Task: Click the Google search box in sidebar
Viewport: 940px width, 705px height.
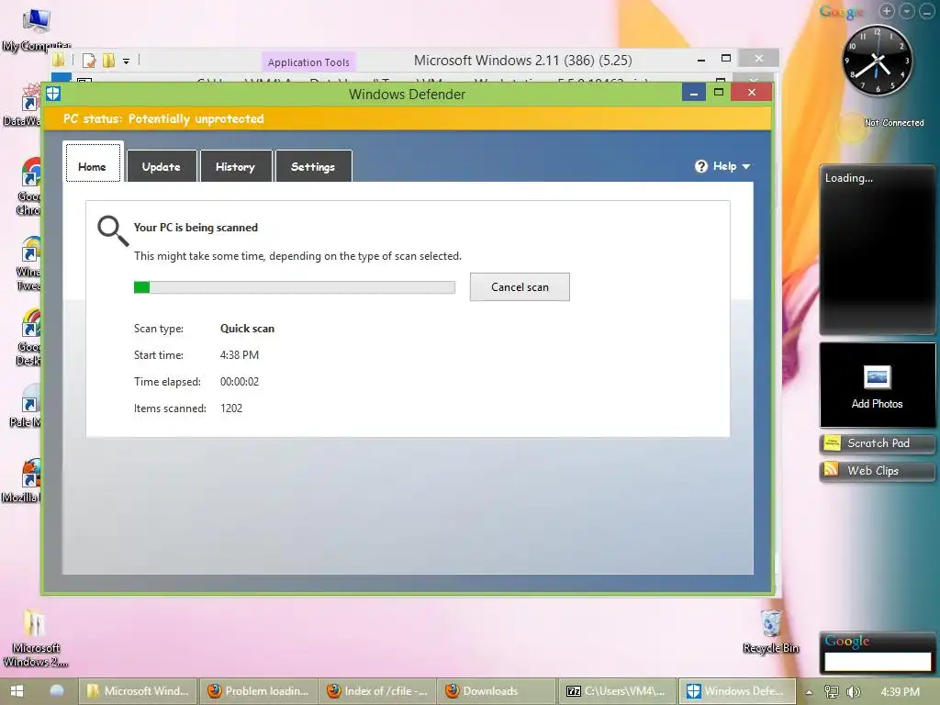Action: [877, 661]
